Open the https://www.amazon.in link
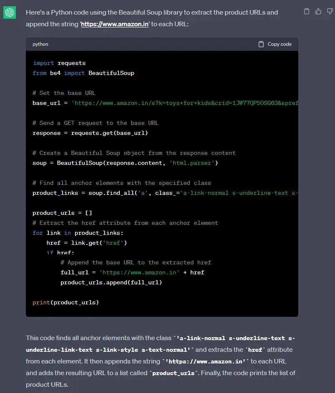The width and height of the screenshot is (335, 393). tap(114, 24)
